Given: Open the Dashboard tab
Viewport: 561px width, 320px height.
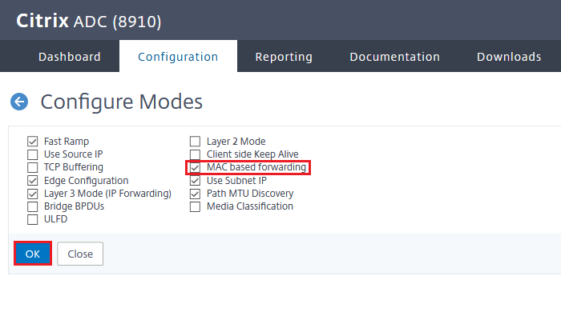Looking at the screenshot, I should (x=70, y=57).
